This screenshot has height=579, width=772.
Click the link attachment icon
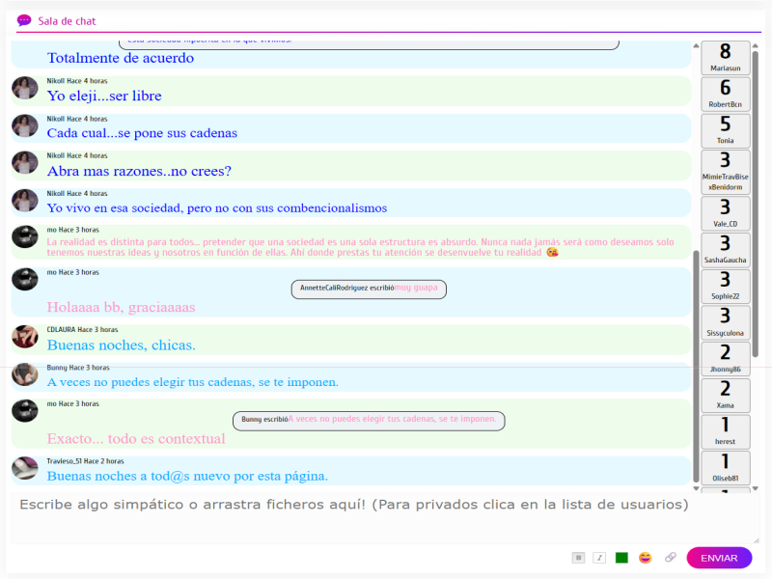[671, 558]
